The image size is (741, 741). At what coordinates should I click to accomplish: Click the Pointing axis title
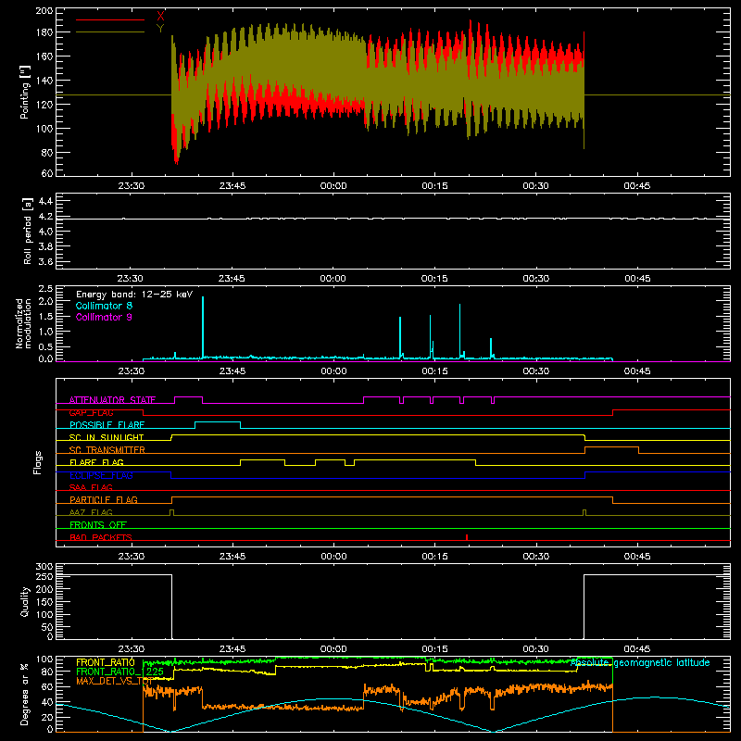25,92
